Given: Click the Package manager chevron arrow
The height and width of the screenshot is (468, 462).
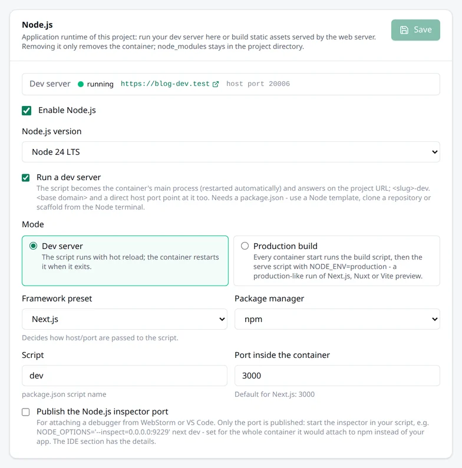Looking at the screenshot, I should point(434,319).
